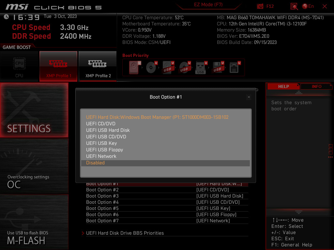Close the Boot Option #1 dialog
Screen dimensions: 334x250
(x=249, y=97)
